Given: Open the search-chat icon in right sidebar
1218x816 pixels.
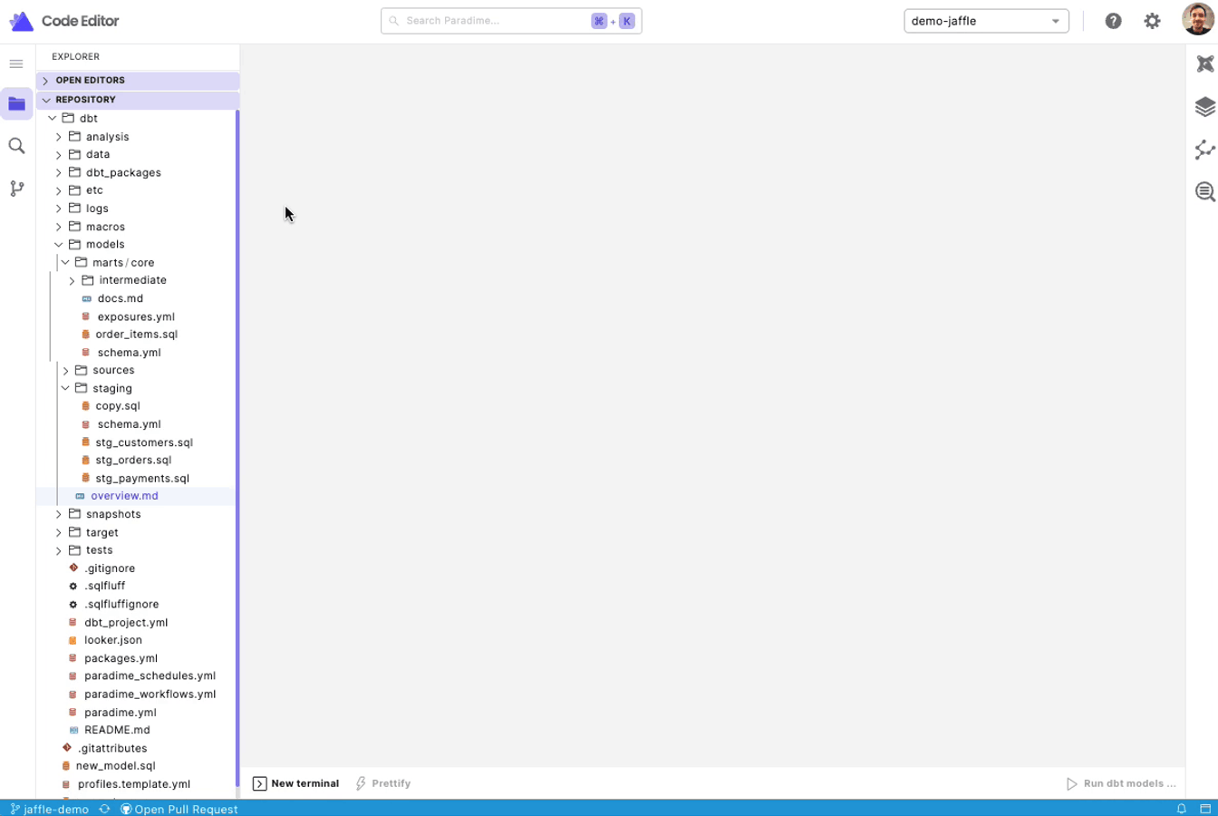Looking at the screenshot, I should [x=1204, y=192].
